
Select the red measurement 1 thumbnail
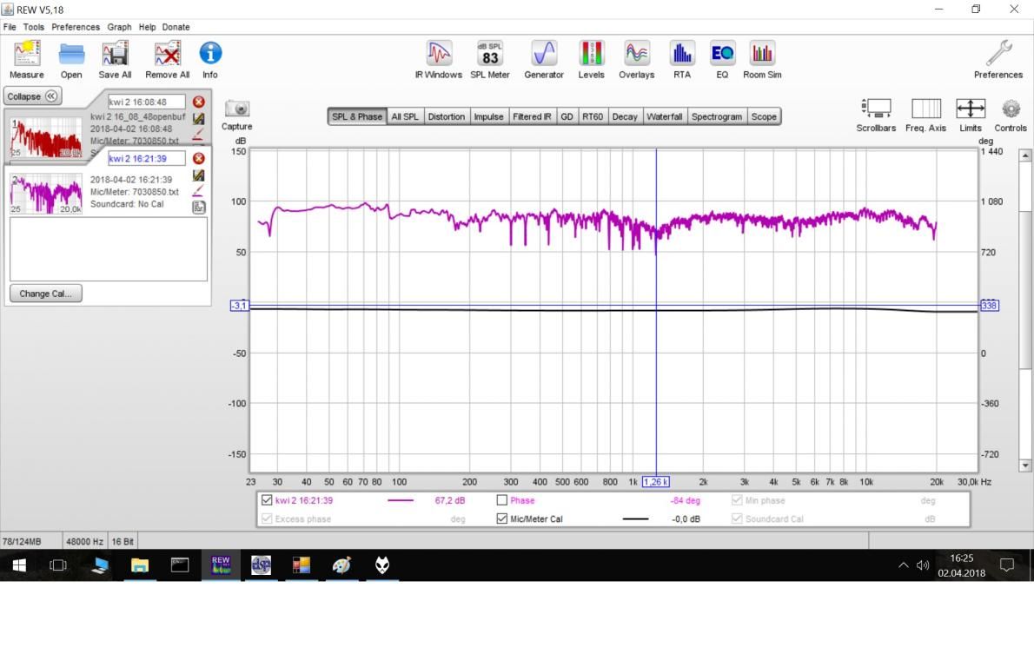(46, 138)
